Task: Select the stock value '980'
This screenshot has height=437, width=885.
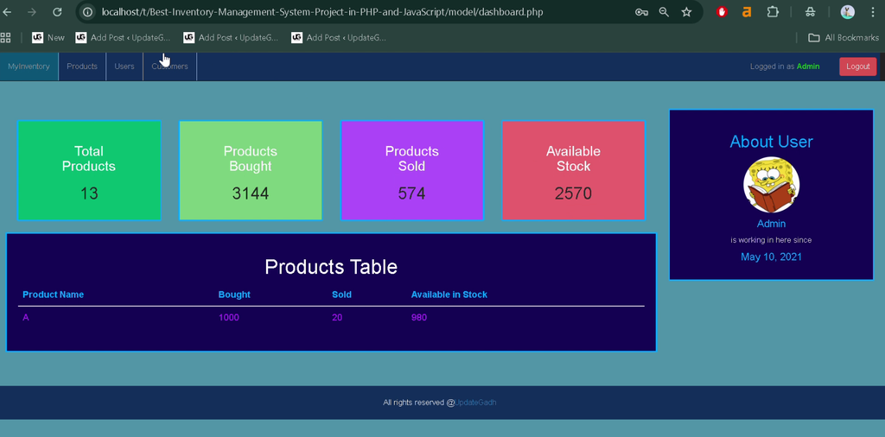Action: tap(419, 318)
